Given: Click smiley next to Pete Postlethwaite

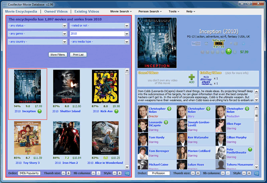Looking at the screenshot, I should pos(250,149).
